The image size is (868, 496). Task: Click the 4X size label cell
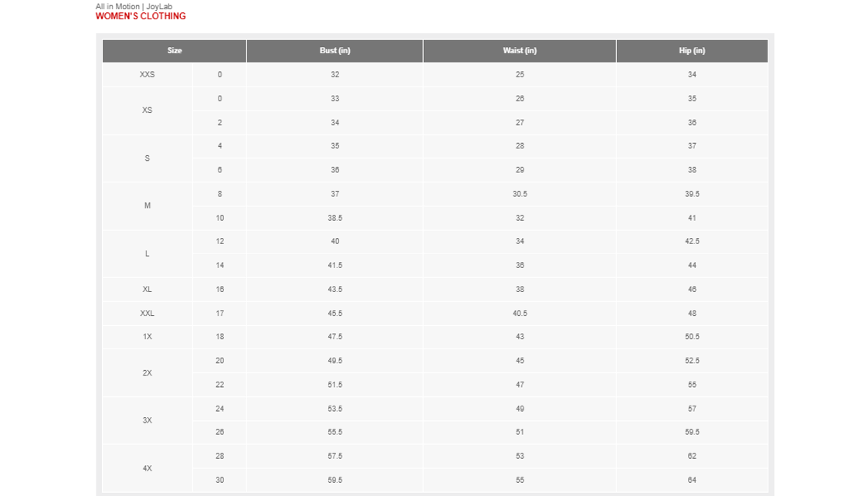coord(147,468)
